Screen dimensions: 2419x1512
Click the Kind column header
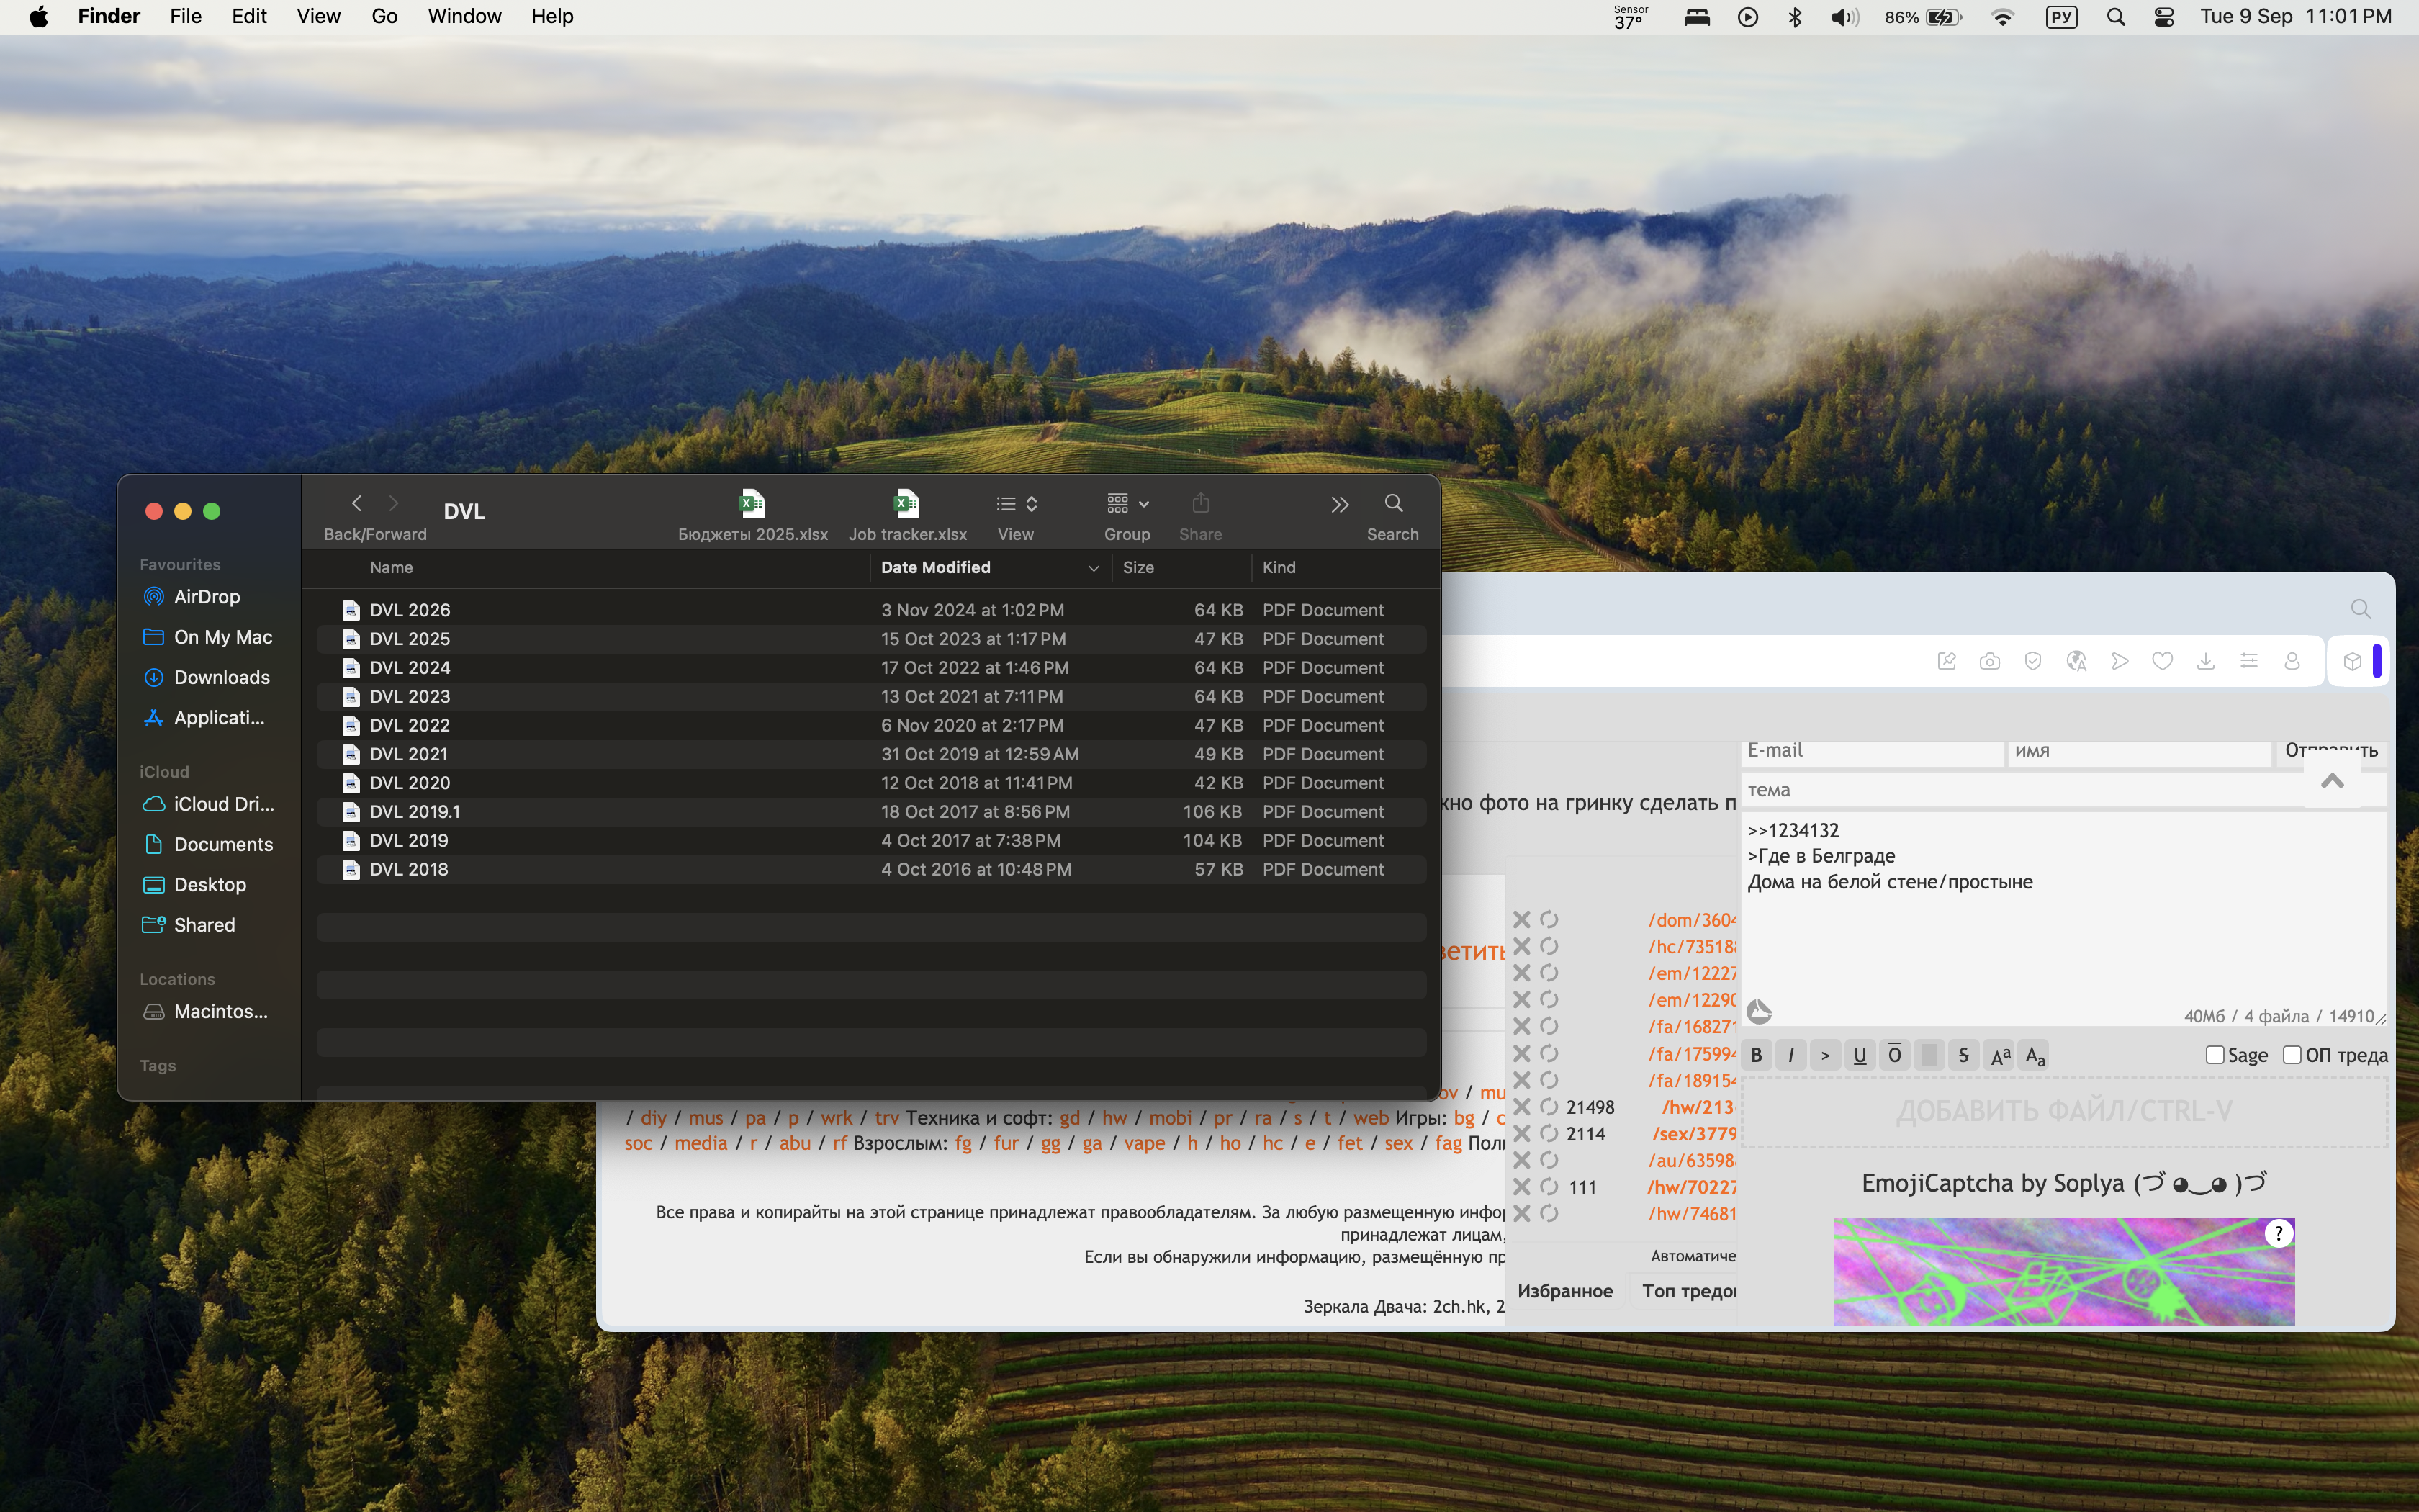(x=1279, y=567)
